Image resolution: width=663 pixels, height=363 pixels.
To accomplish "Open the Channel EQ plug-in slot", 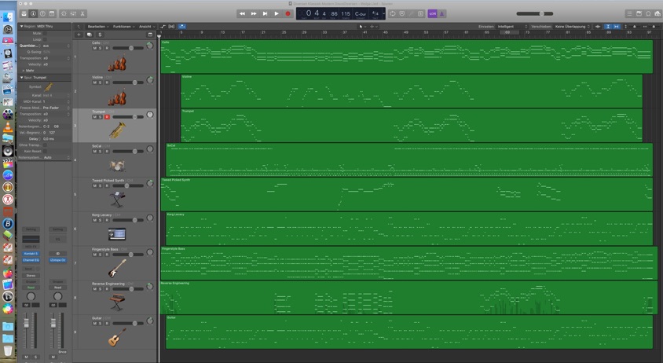I will click(31, 260).
